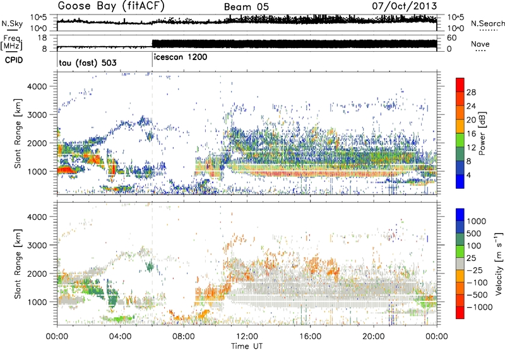Screen dimensions: 505x350
Task: Click the left '10^5' tick of the noise panel
Action: [x=39, y=18]
